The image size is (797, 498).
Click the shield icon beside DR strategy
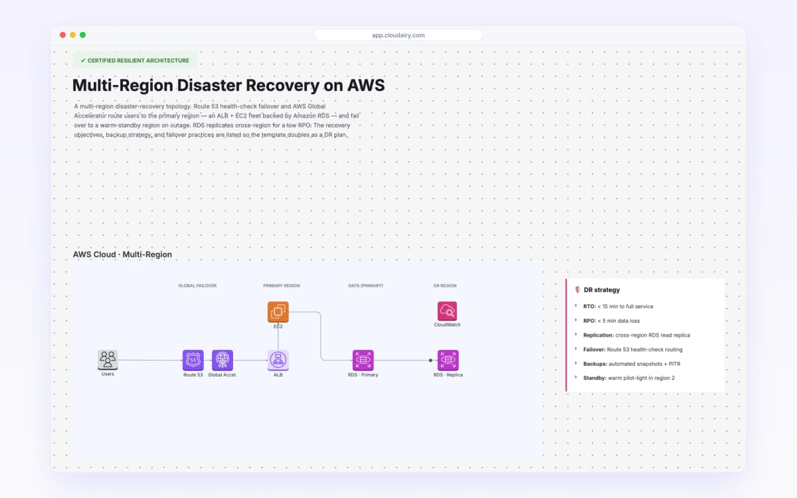pyautogui.click(x=578, y=290)
